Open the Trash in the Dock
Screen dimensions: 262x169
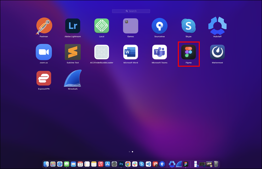click(216, 164)
